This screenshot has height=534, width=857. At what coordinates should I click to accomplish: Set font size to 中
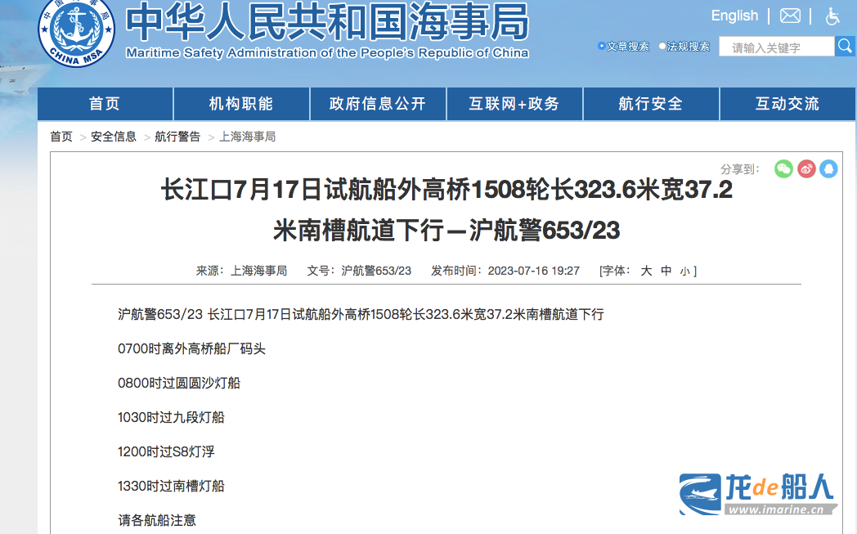click(666, 271)
